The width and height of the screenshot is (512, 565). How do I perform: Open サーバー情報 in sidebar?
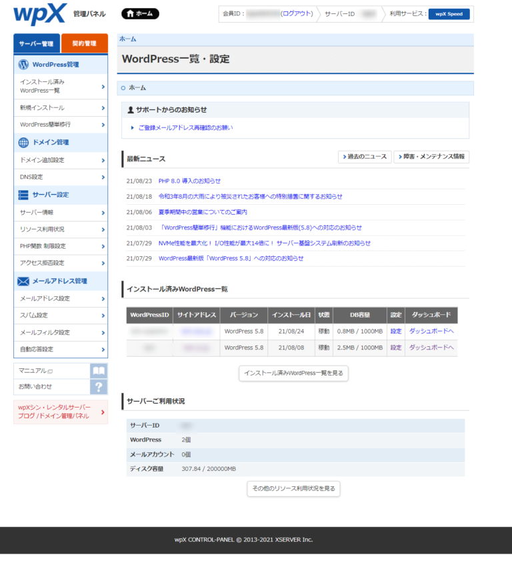pos(61,213)
